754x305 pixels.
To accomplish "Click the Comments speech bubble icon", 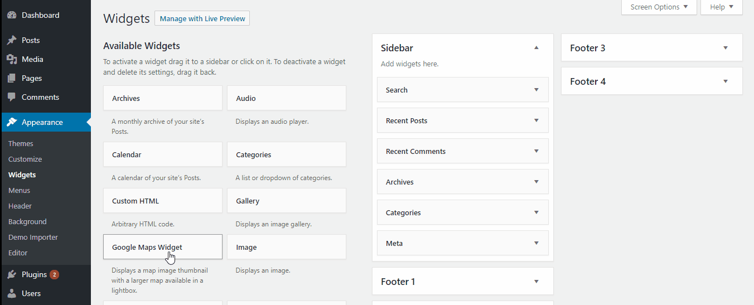I will point(11,97).
